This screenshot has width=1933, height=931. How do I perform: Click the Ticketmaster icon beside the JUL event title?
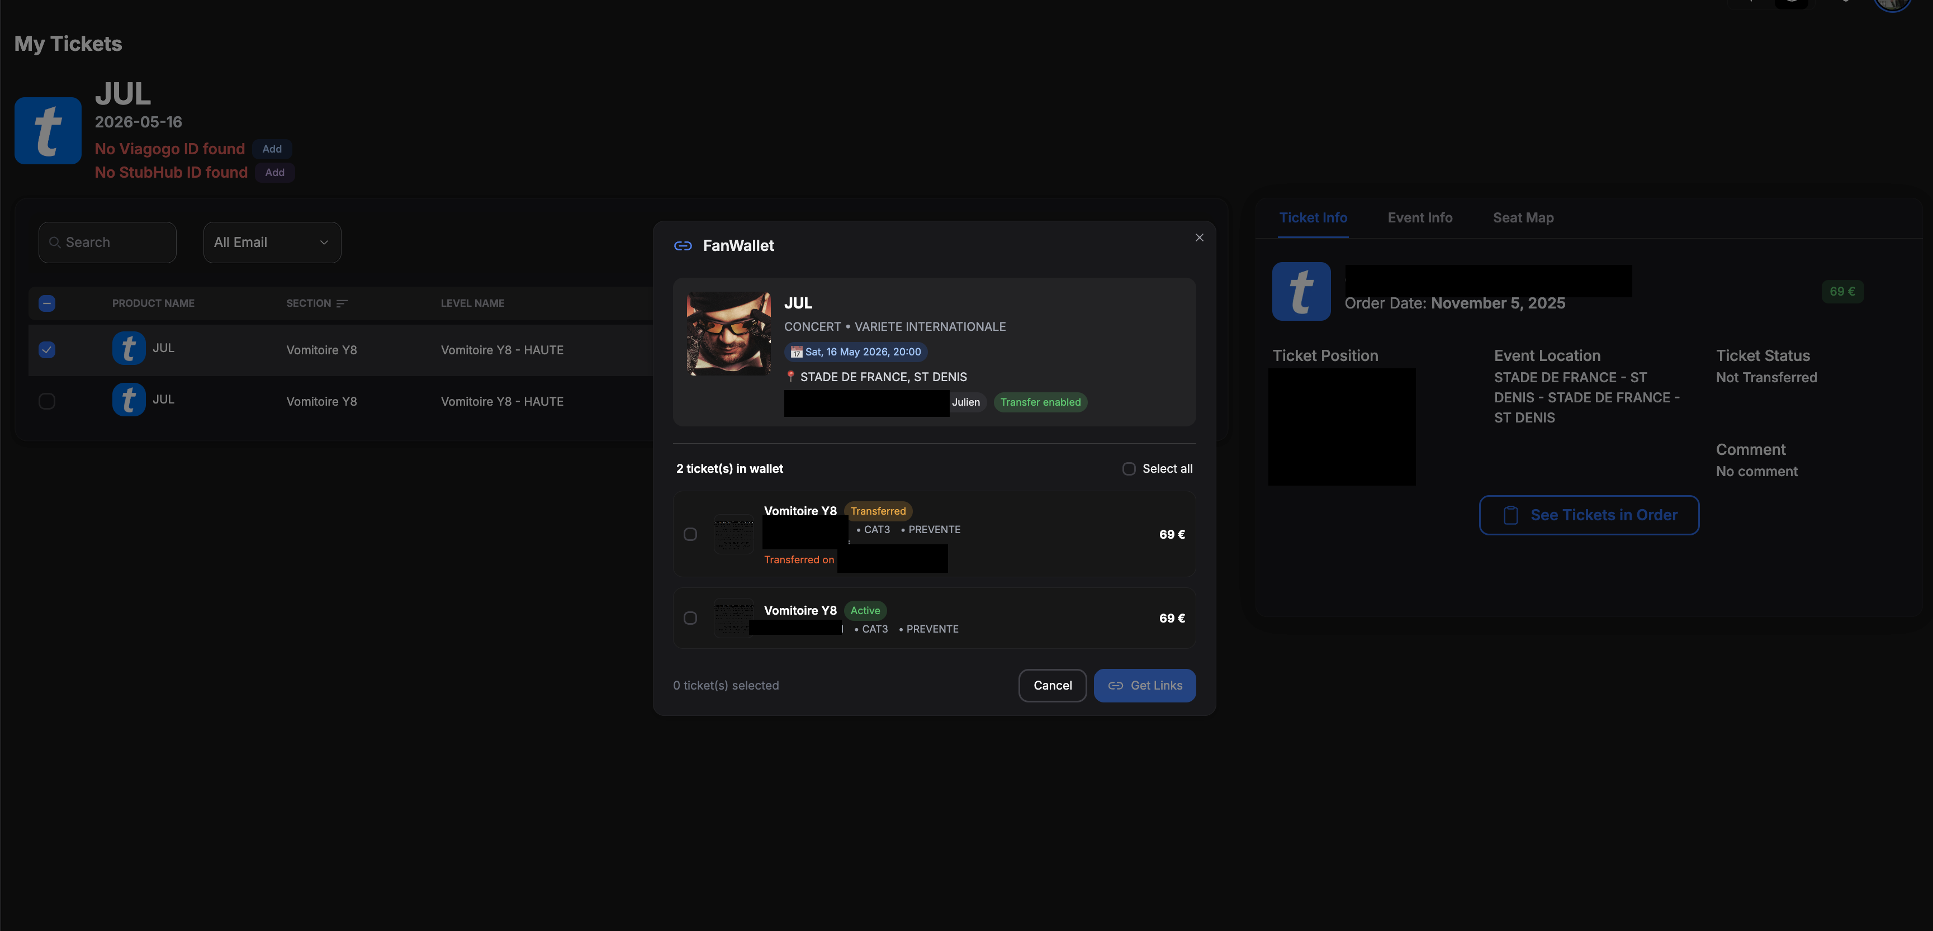(x=48, y=131)
